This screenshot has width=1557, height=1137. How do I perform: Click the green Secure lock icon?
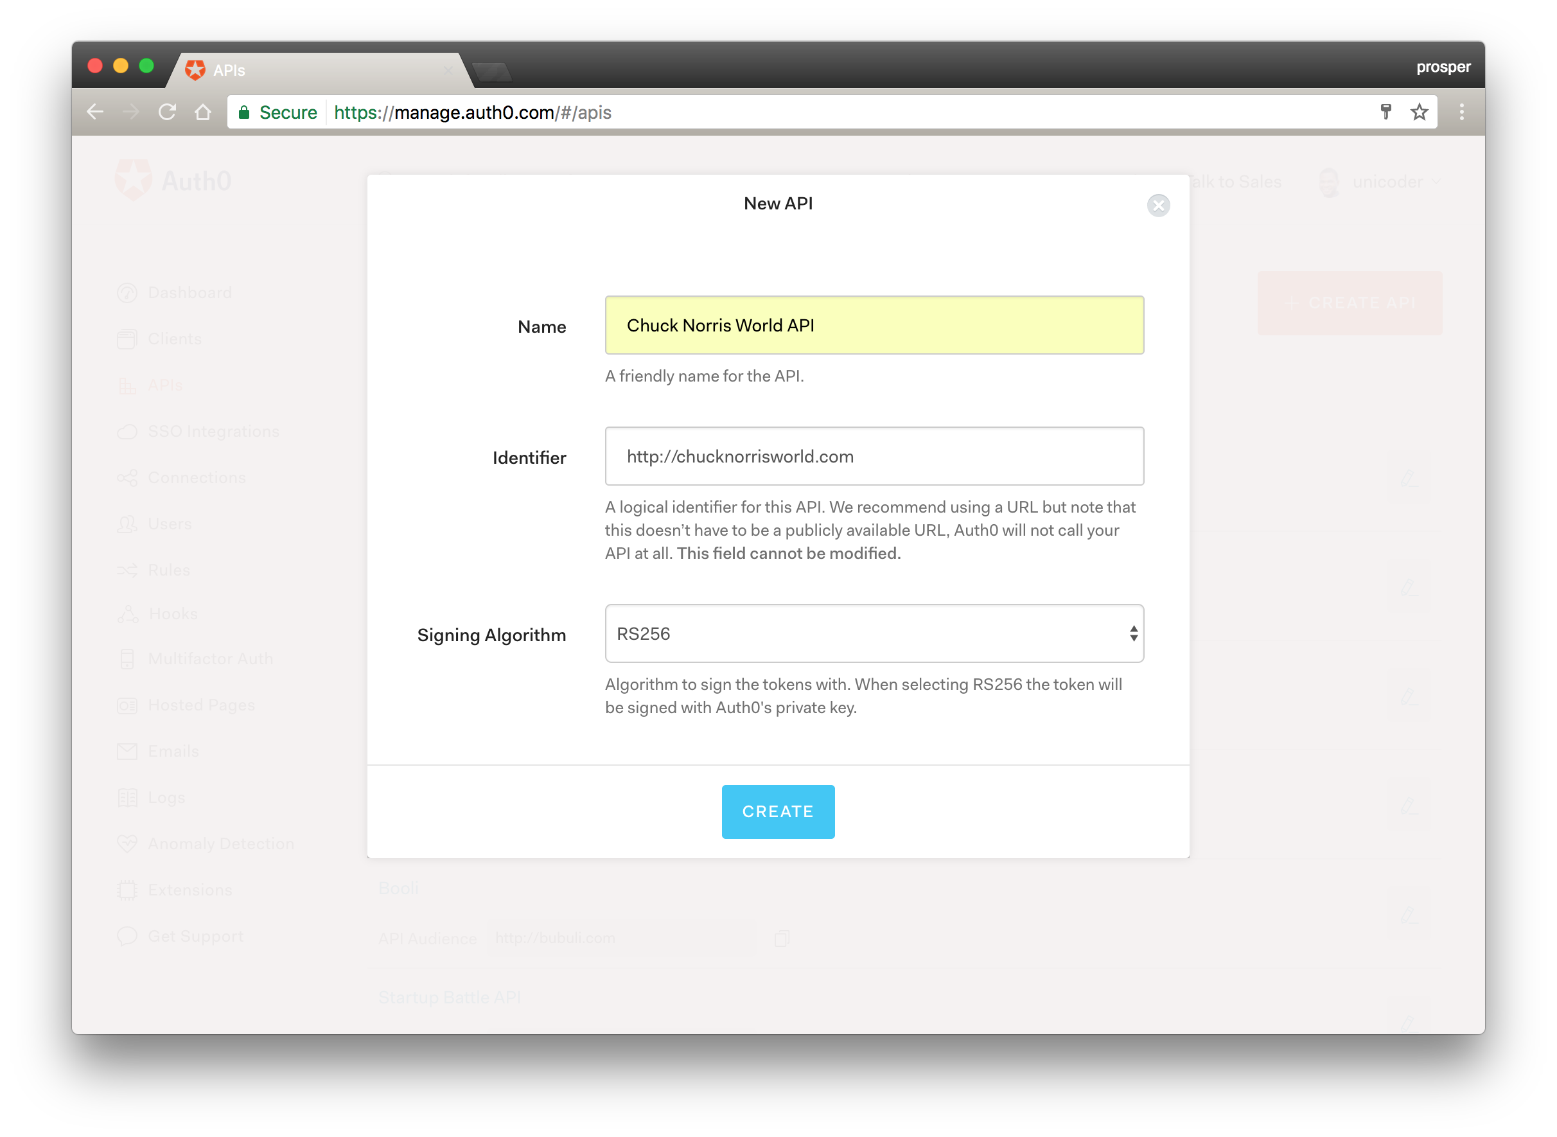click(243, 112)
